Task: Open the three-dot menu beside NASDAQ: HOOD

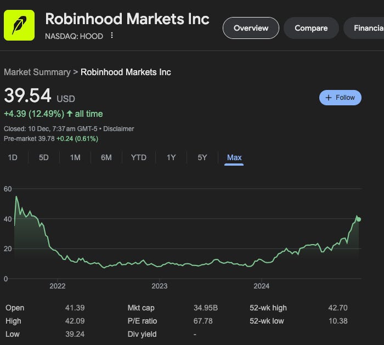Action: point(112,36)
